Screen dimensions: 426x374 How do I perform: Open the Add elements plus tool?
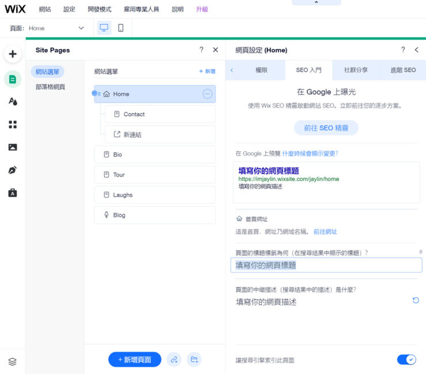click(13, 54)
